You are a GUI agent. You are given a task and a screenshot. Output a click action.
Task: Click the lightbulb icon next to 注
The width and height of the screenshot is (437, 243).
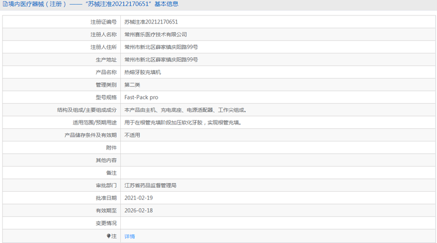point(108,236)
